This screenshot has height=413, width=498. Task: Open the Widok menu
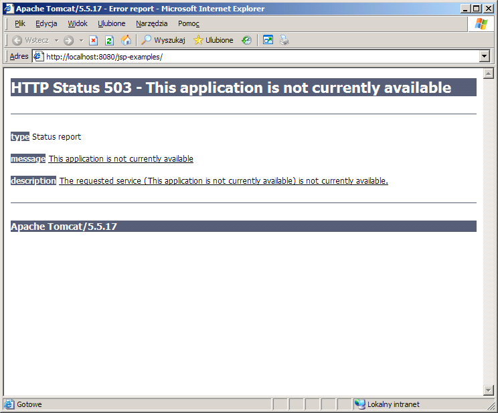[78, 23]
